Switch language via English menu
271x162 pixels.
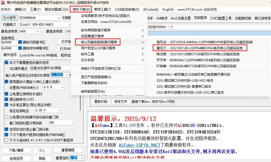coord(168,10)
